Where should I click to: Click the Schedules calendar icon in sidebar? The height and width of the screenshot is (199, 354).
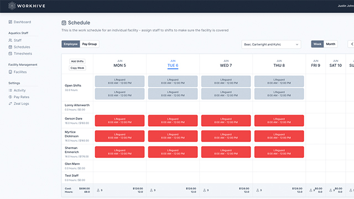[x=10, y=47]
